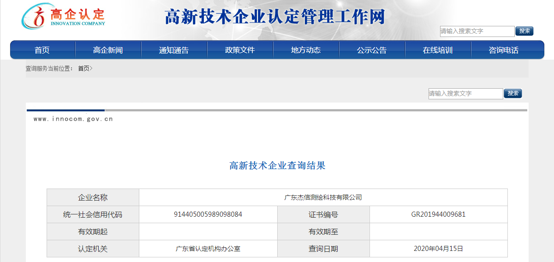Image resolution: width=554 pixels, height=262 pixels.
Task: Click the query date 2020年04月15日
Action: pyautogui.click(x=438, y=249)
